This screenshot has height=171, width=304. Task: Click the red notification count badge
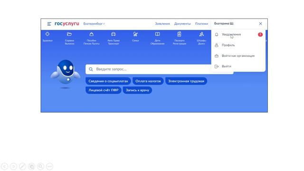click(260, 35)
